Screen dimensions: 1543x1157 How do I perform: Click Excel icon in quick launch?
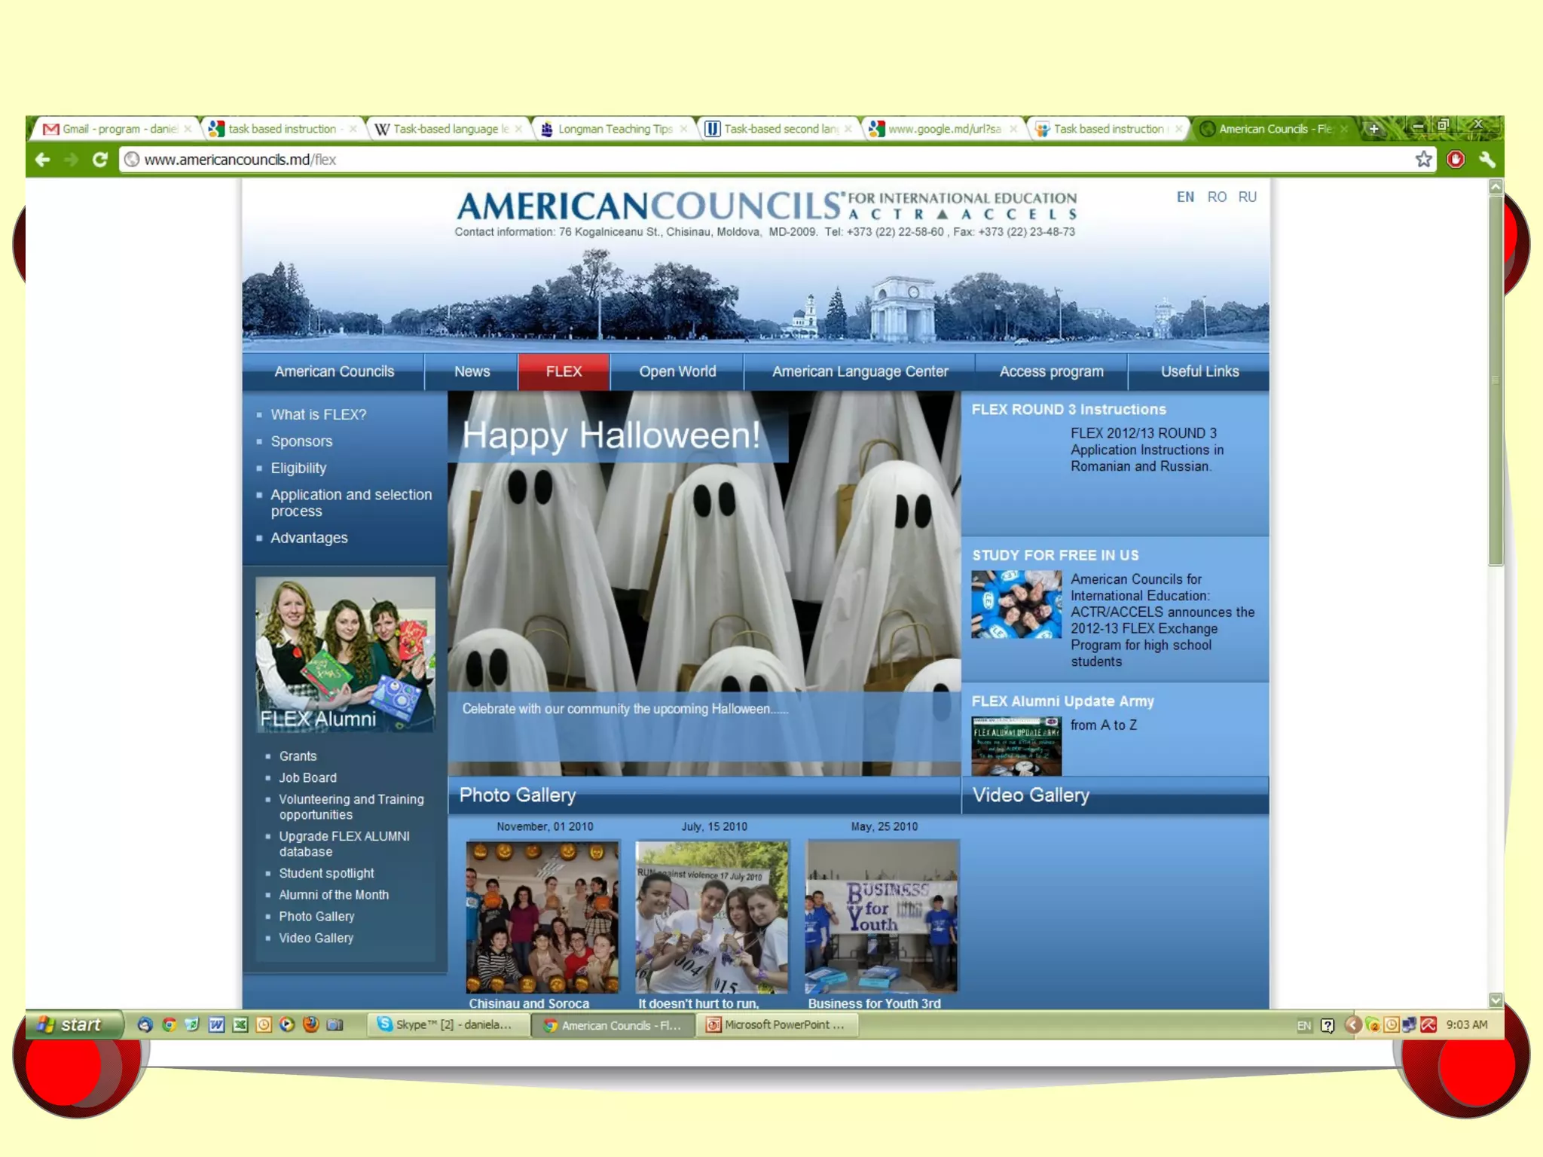[240, 1024]
